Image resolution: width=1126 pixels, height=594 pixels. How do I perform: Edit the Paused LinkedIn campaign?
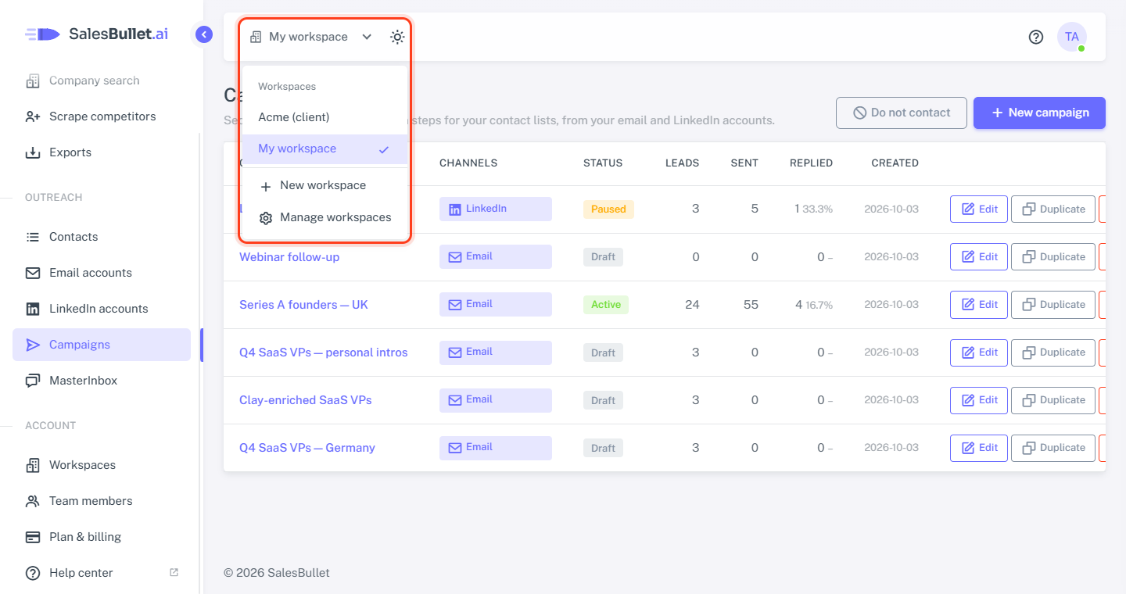pos(979,209)
